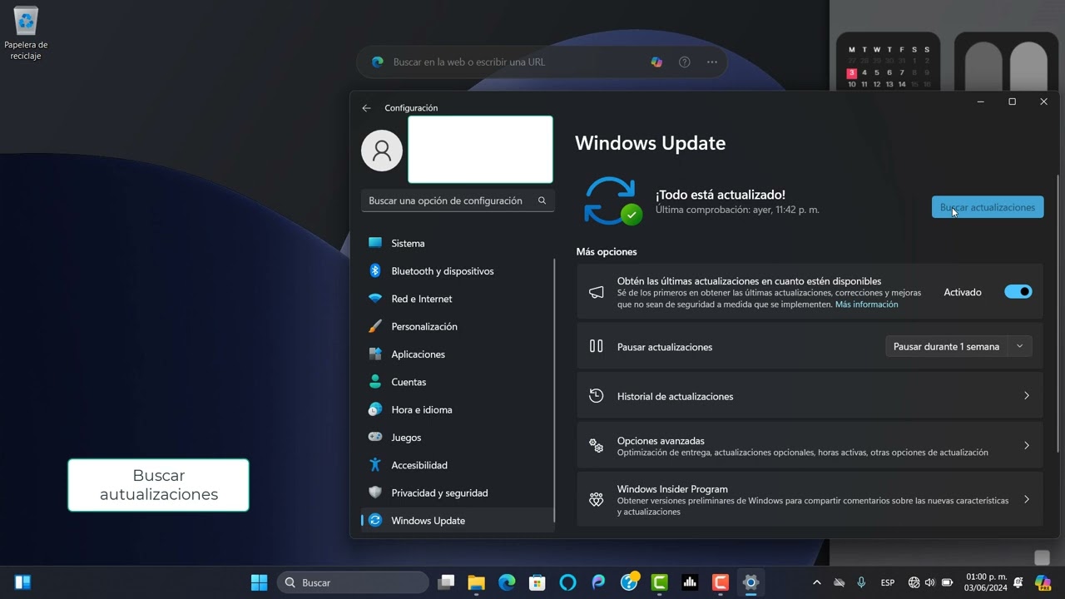Click the Juegos controller icon
This screenshot has width=1065, height=599.
375,437
